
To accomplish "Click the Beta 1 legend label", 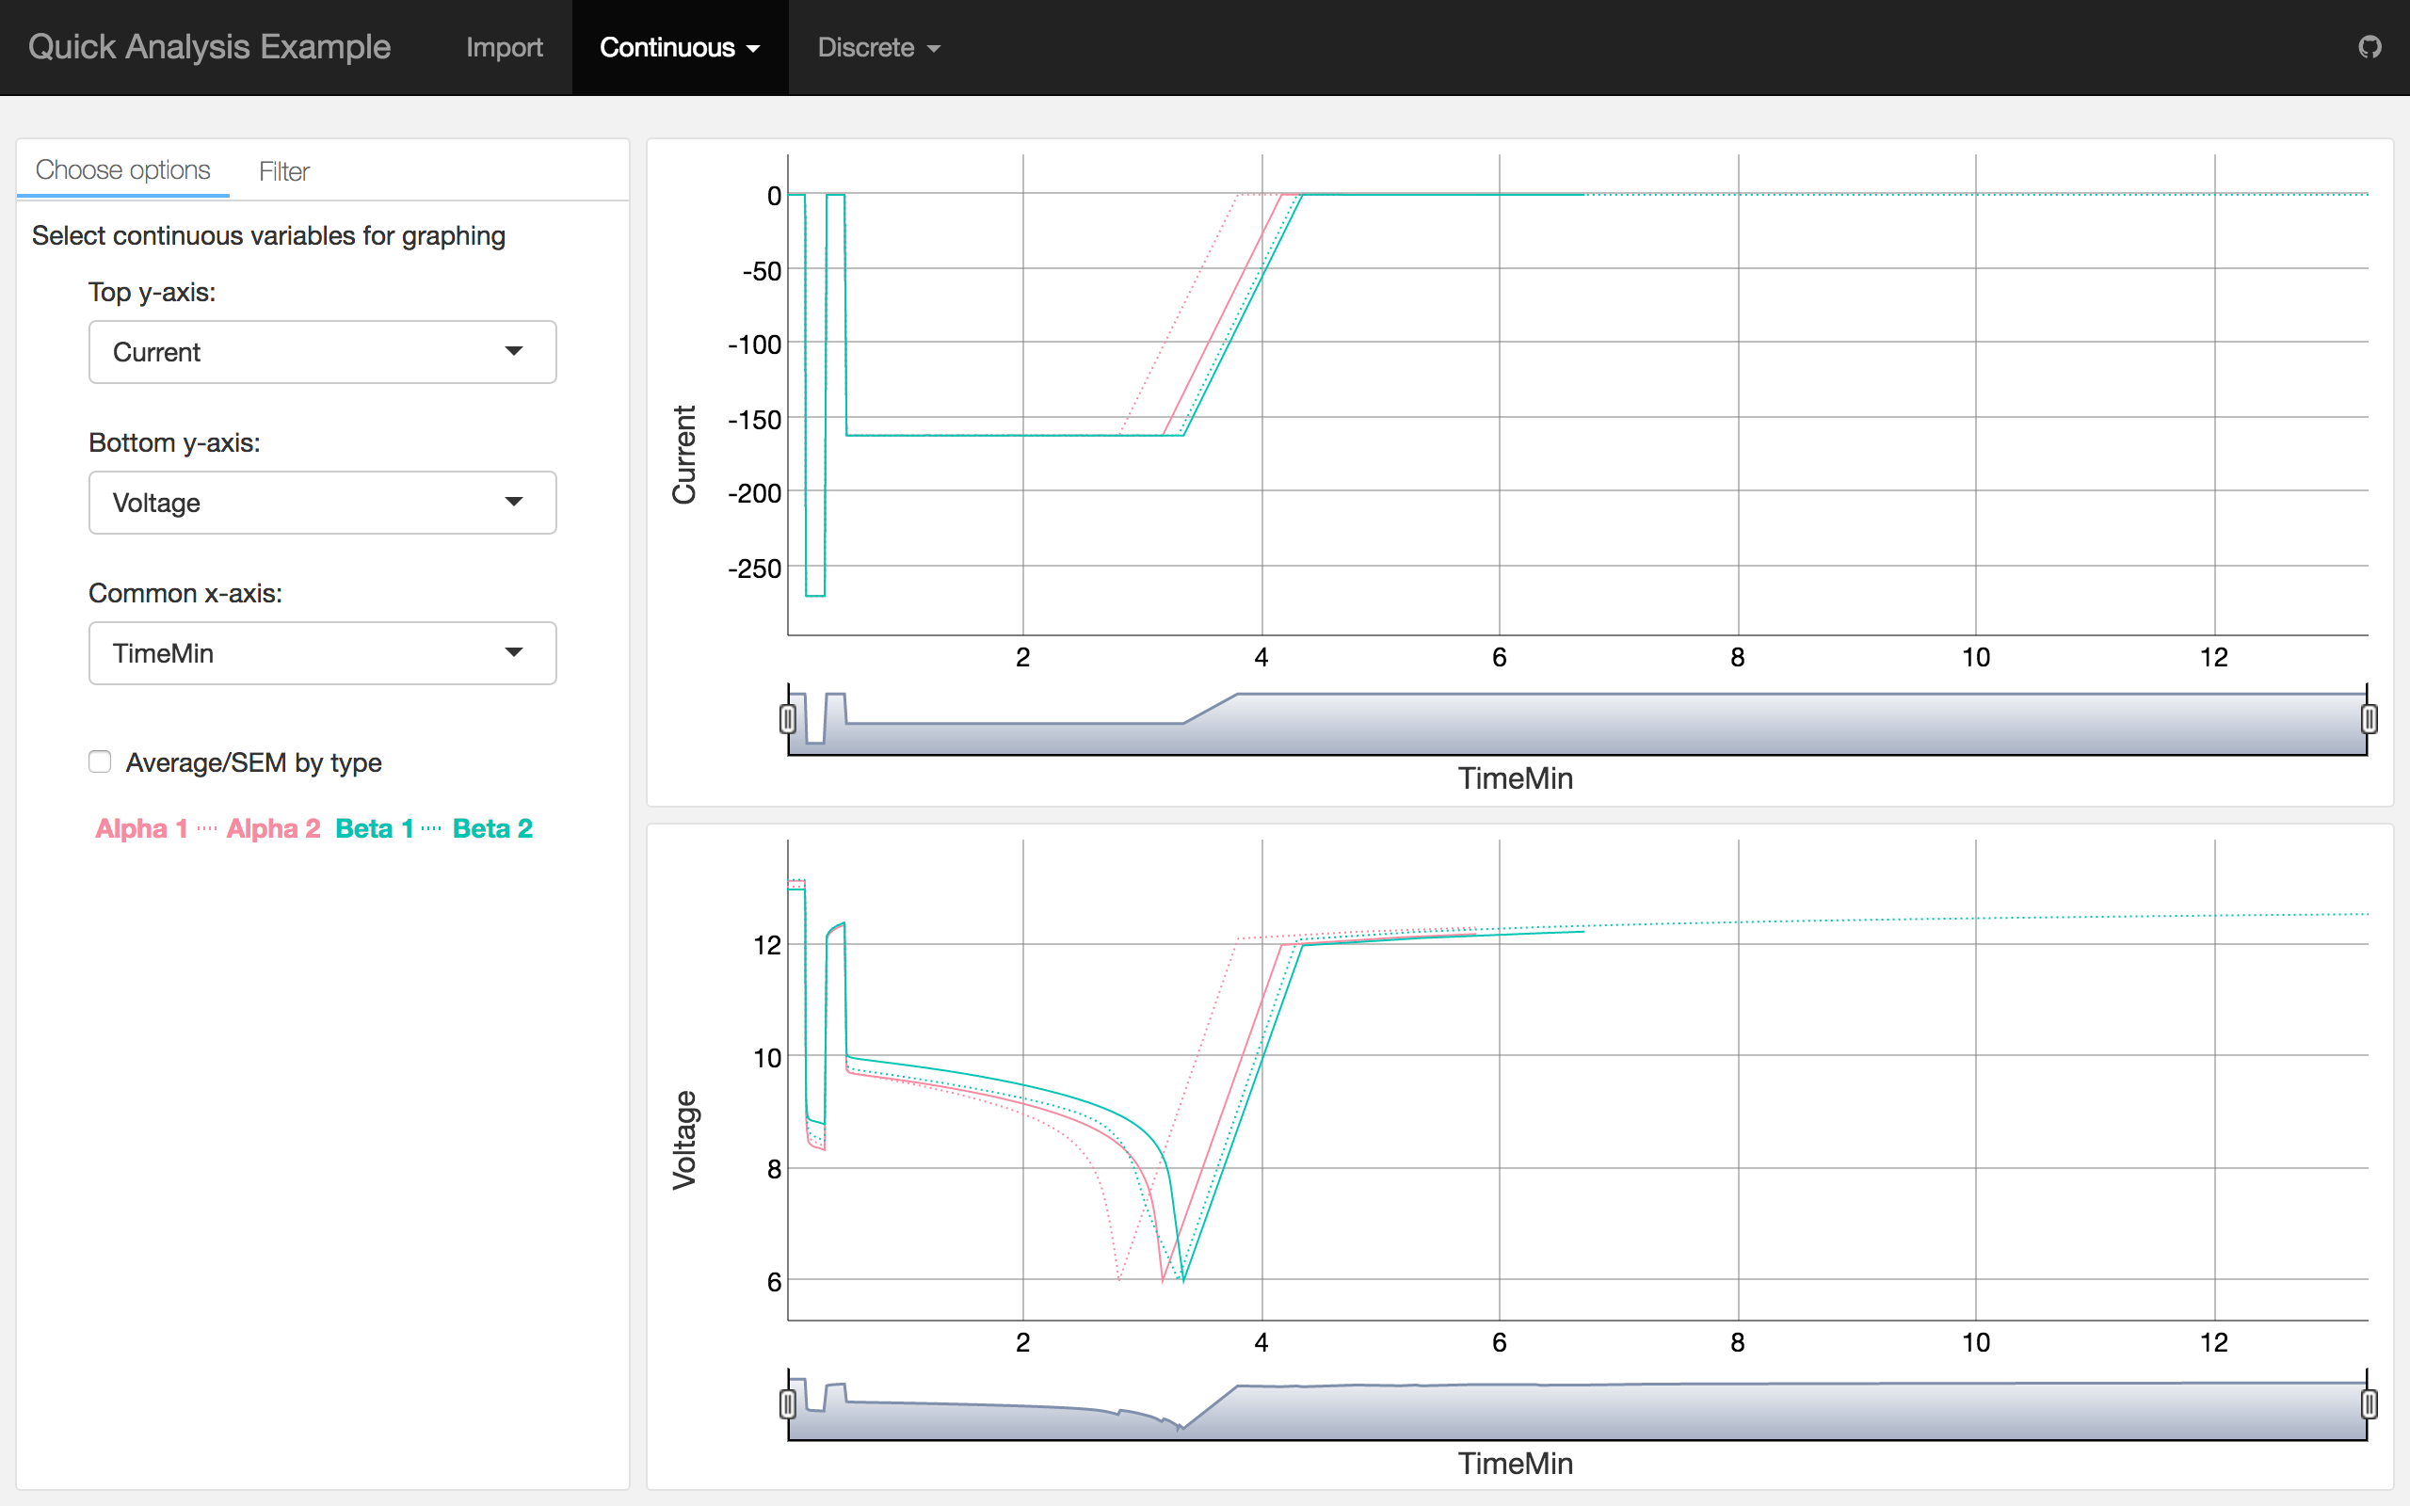I will click(x=374, y=828).
